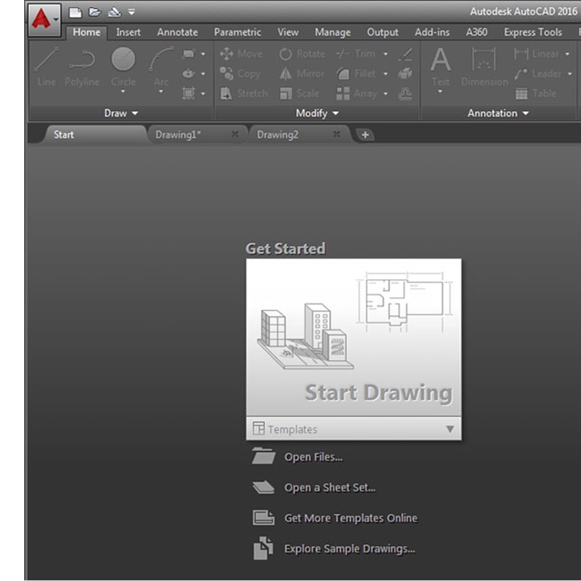Expand the Draw panel dropdown
This screenshot has height=581, width=581.
pos(121,113)
